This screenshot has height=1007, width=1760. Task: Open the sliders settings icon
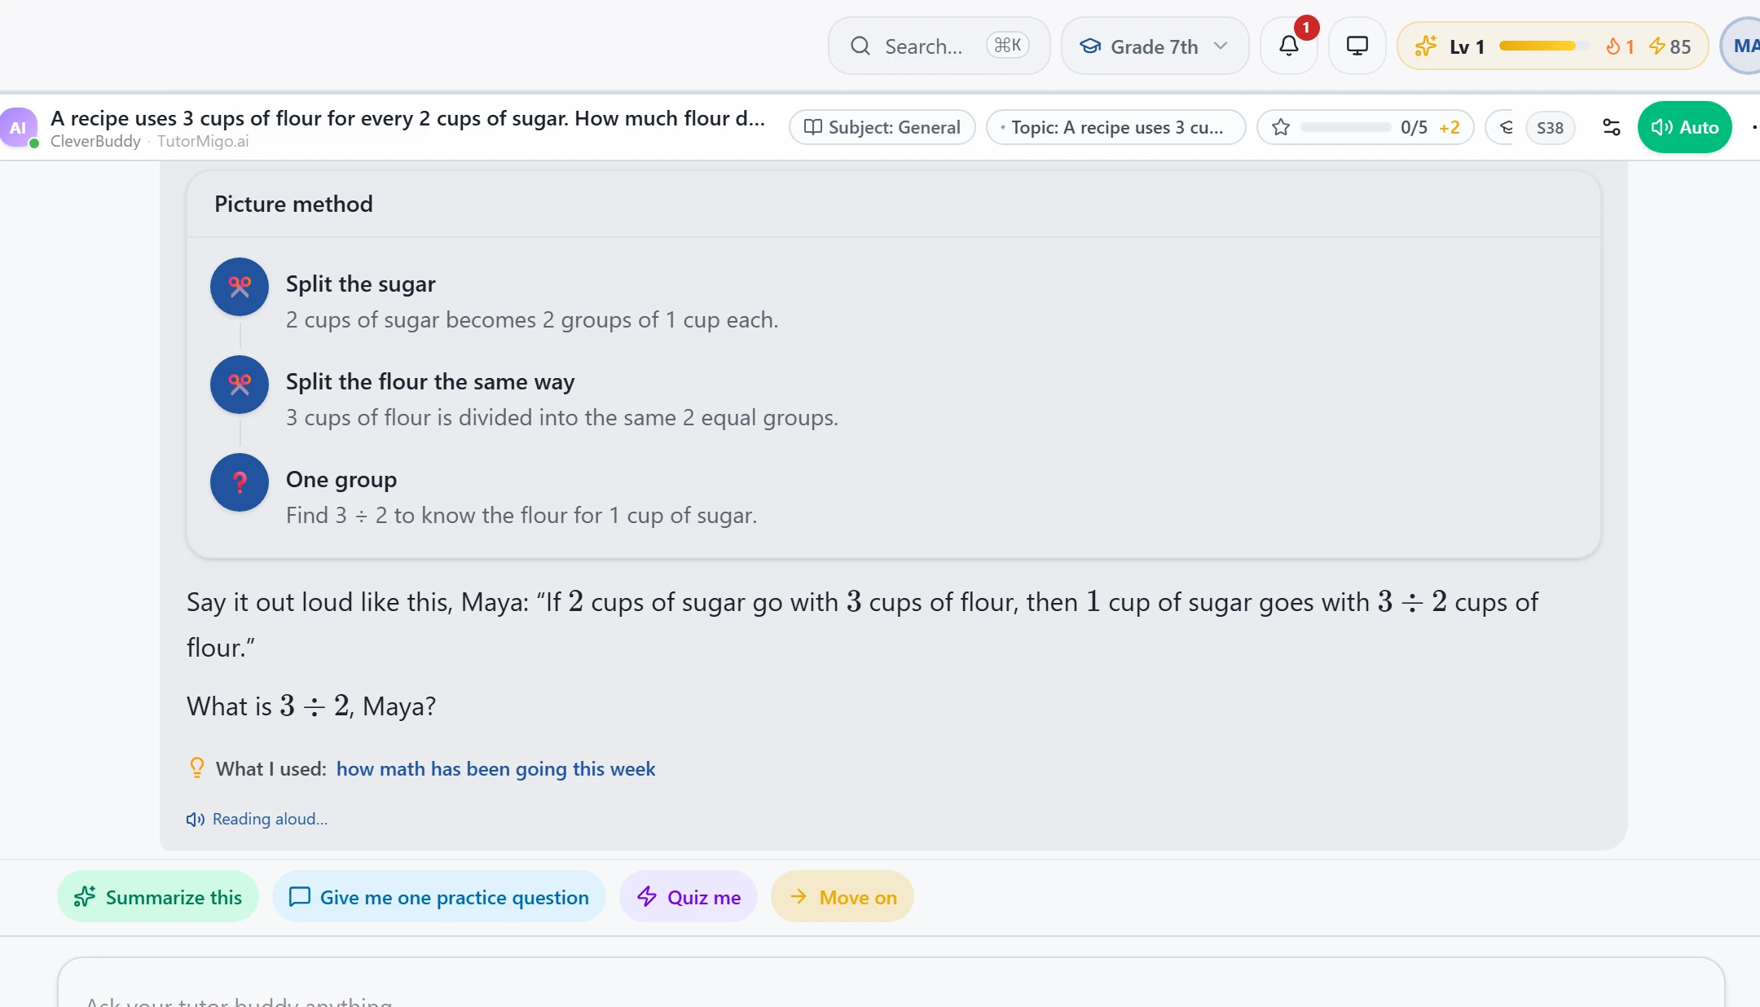[1611, 127]
